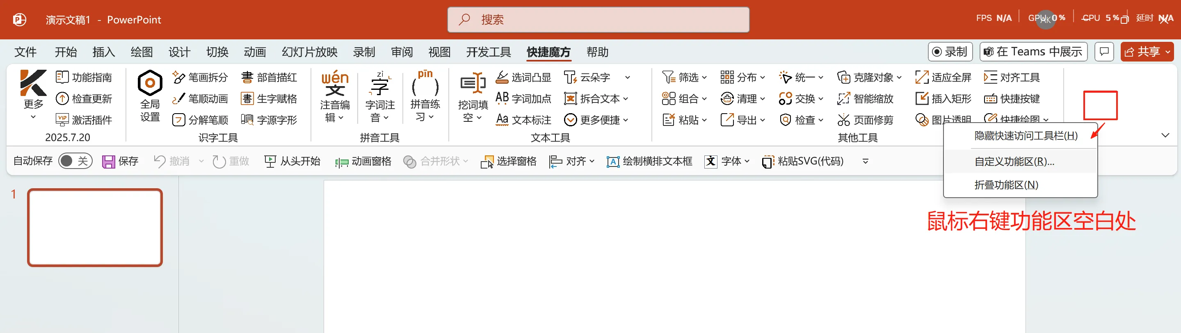
Task: Select the 笔画拆分 tool
Action: (200, 78)
